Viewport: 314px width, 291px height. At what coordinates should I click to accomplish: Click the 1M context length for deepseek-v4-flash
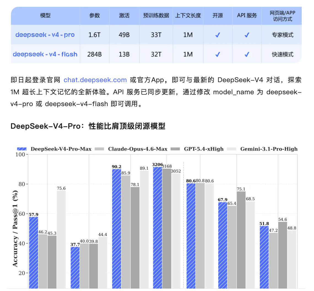tap(188, 54)
